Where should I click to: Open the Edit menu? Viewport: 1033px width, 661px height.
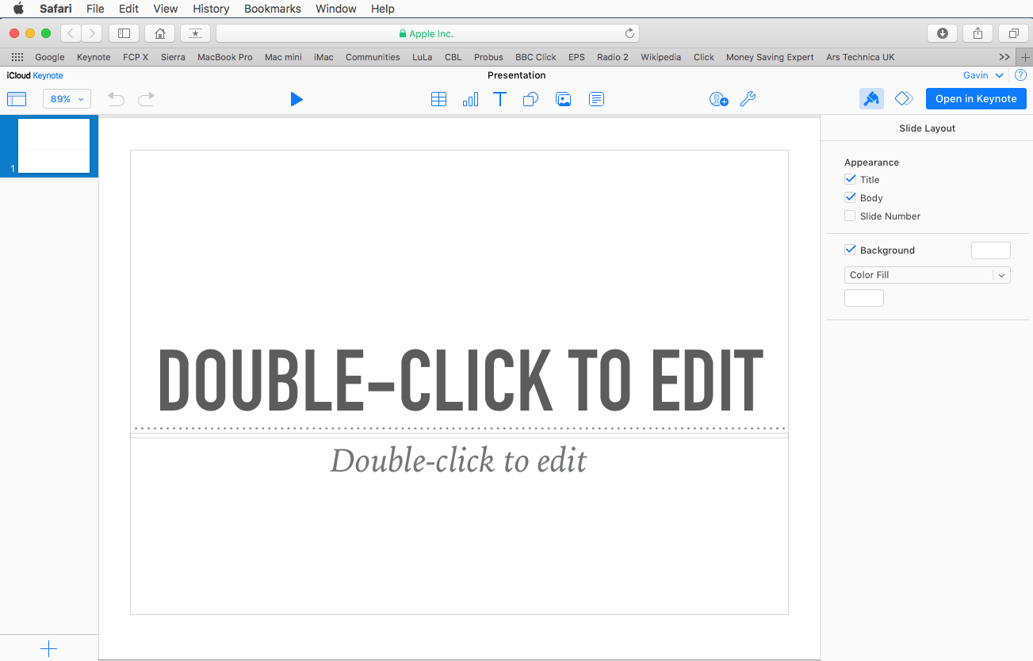point(128,9)
